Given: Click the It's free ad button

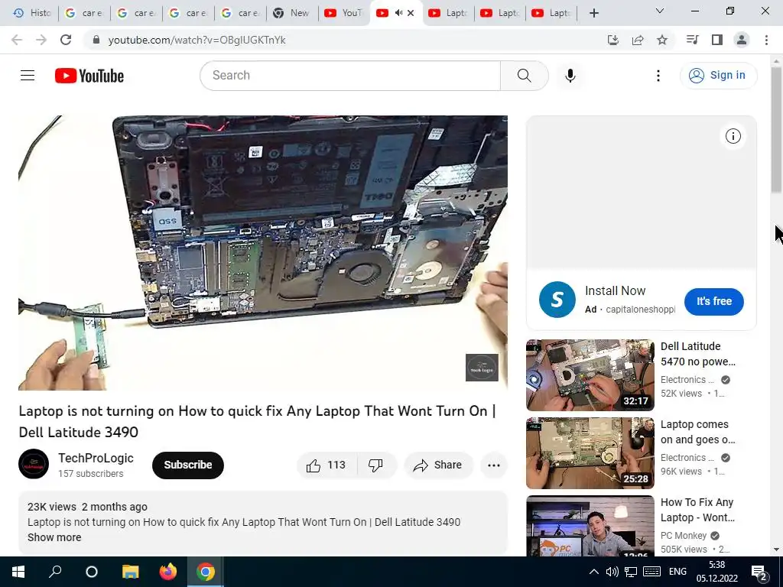Looking at the screenshot, I should pos(713,301).
